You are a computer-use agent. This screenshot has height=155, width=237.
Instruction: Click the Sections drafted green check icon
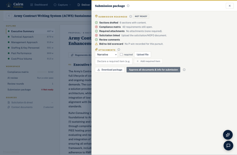click(96, 22)
